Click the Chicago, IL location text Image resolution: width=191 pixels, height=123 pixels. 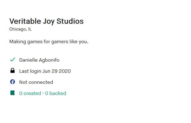[x=20, y=29]
